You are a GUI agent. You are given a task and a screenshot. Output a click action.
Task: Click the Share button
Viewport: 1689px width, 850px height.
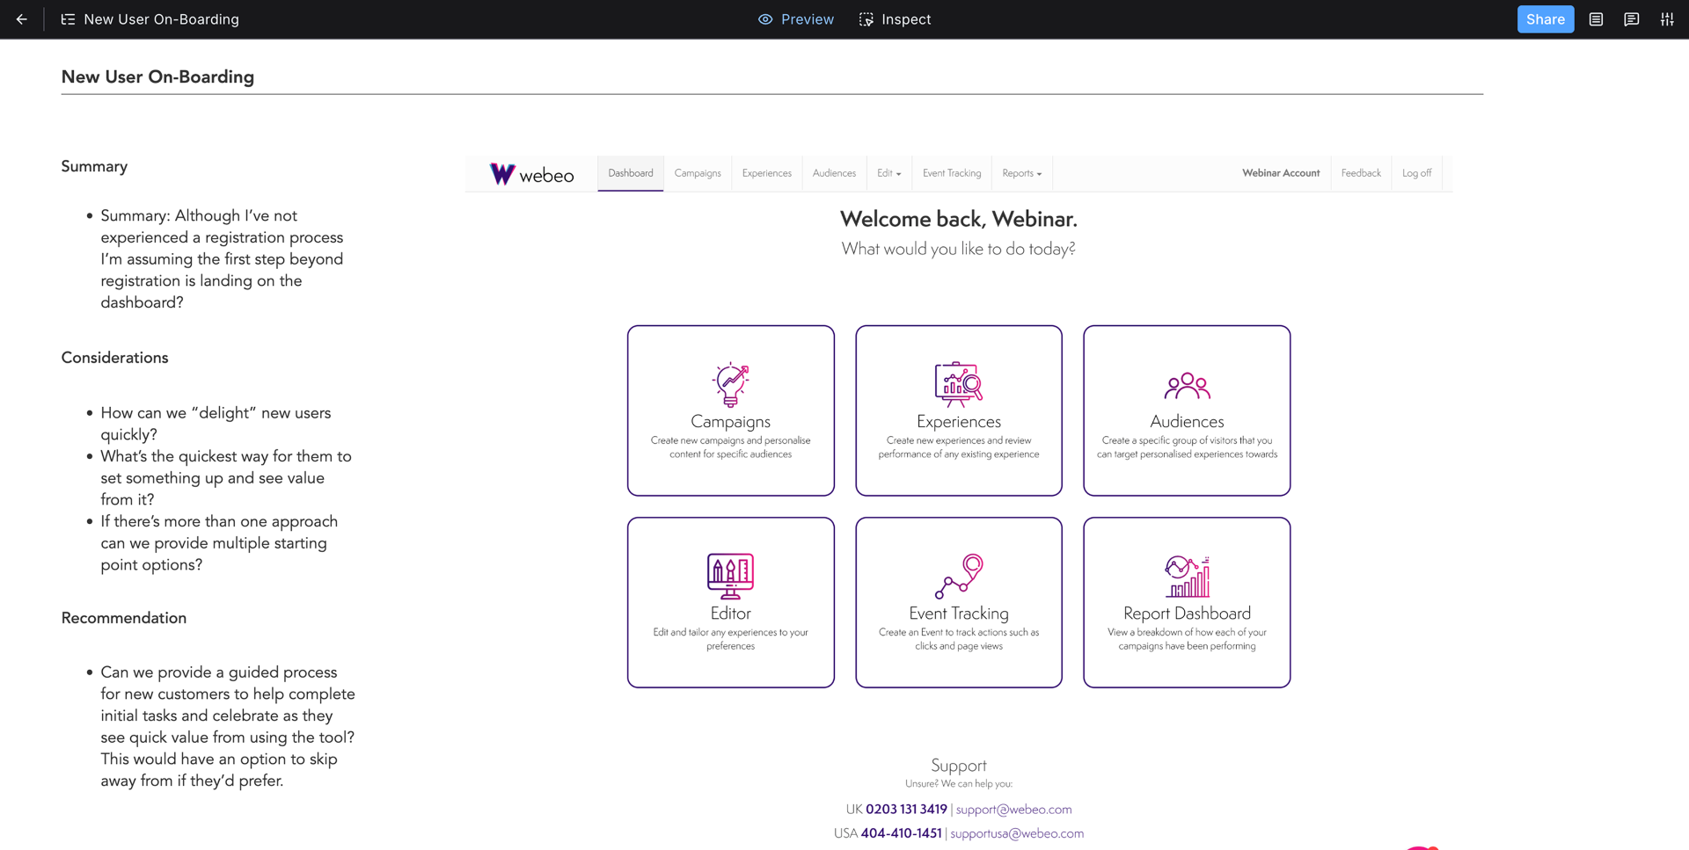coord(1546,19)
